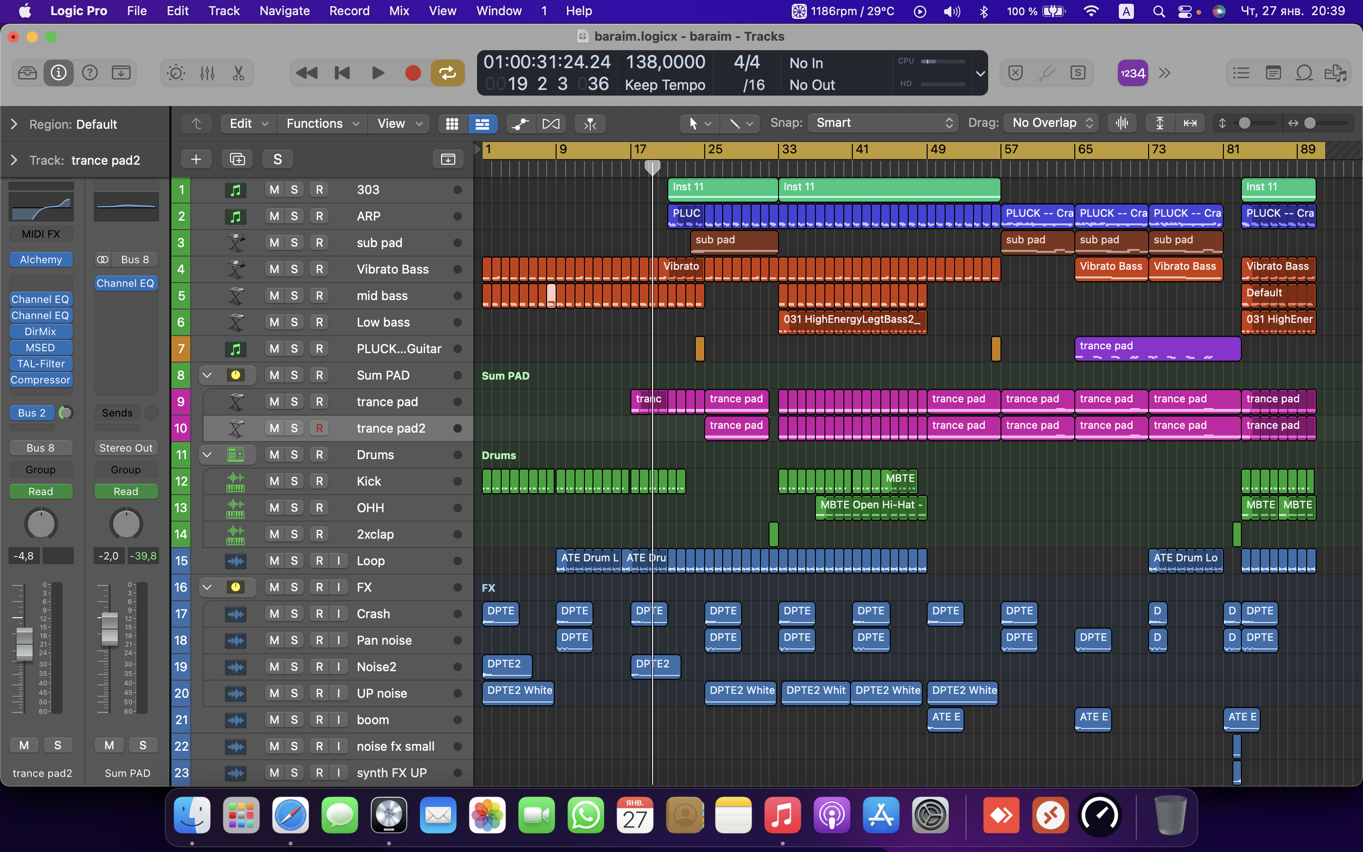This screenshot has width=1363, height=852.
Task: Toggle Cycle mode button
Action: (448, 73)
